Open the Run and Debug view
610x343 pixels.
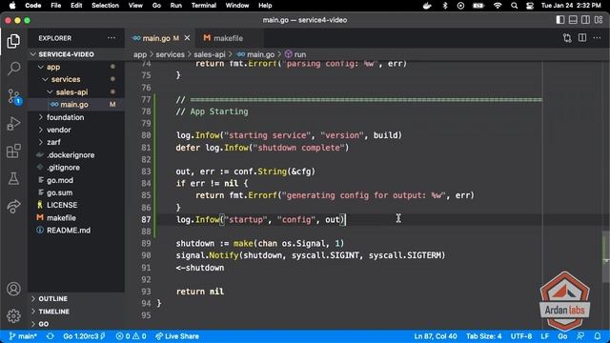(13, 124)
